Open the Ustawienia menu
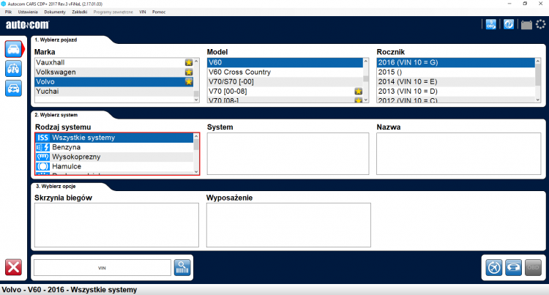The width and height of the screenshot is (549, 295). (x=28, y=12)
